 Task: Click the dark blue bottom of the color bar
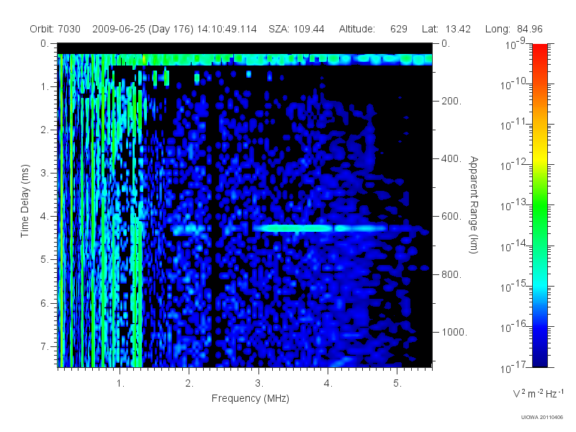[x=539, y=354]
